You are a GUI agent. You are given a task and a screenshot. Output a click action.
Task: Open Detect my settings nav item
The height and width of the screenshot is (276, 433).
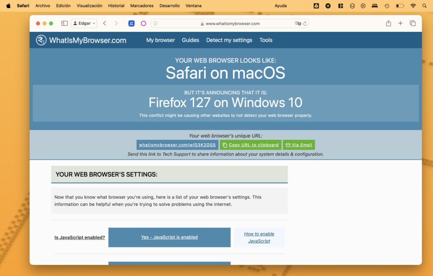(229, 40)
